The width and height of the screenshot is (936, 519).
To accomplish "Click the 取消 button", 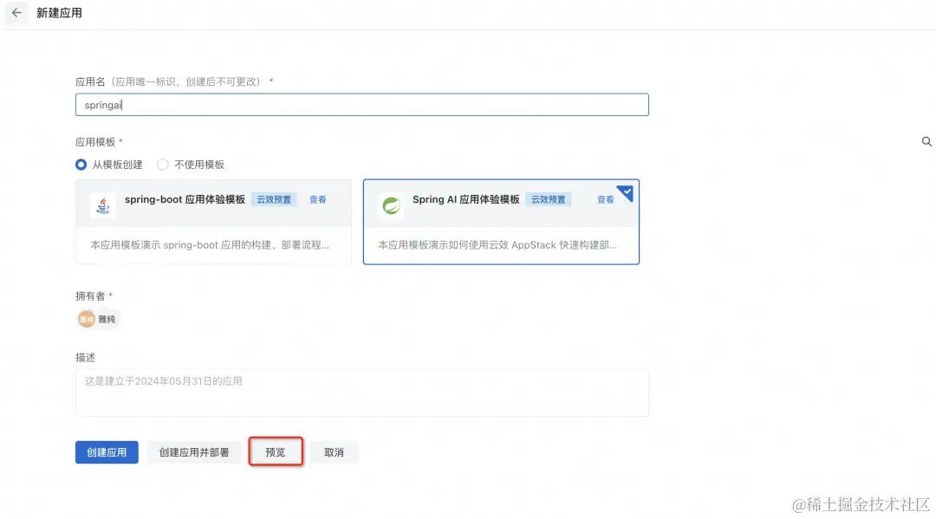I will (335, 451).
